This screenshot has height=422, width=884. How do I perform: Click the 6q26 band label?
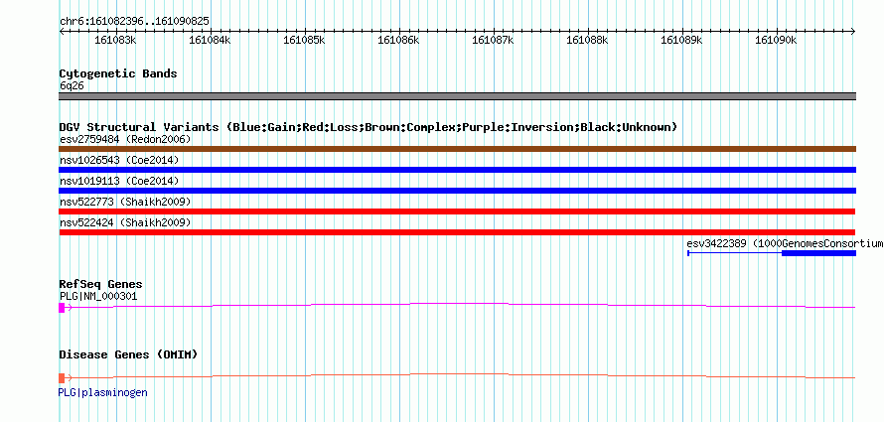click(x=72, y=86)
